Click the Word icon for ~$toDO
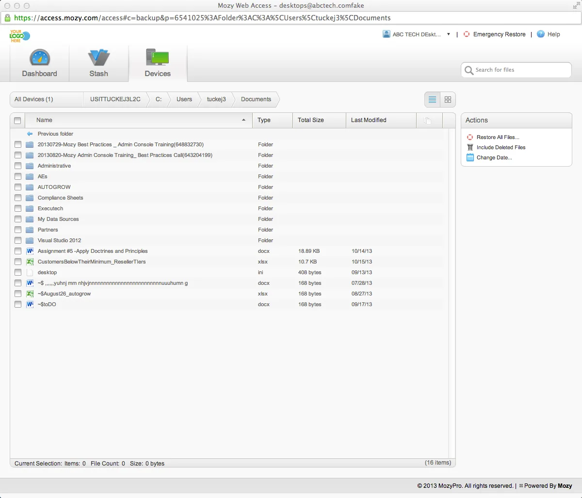This screenshot has width=582, height=498. (30, 304)
